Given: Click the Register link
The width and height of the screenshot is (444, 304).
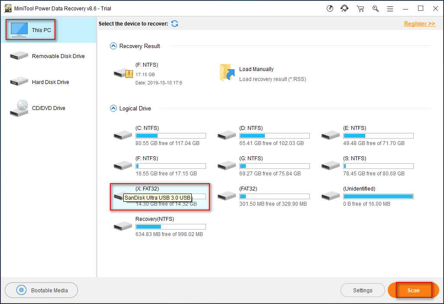Looking at the screenshot, I should pyautogui.click(x=419, y=24).
